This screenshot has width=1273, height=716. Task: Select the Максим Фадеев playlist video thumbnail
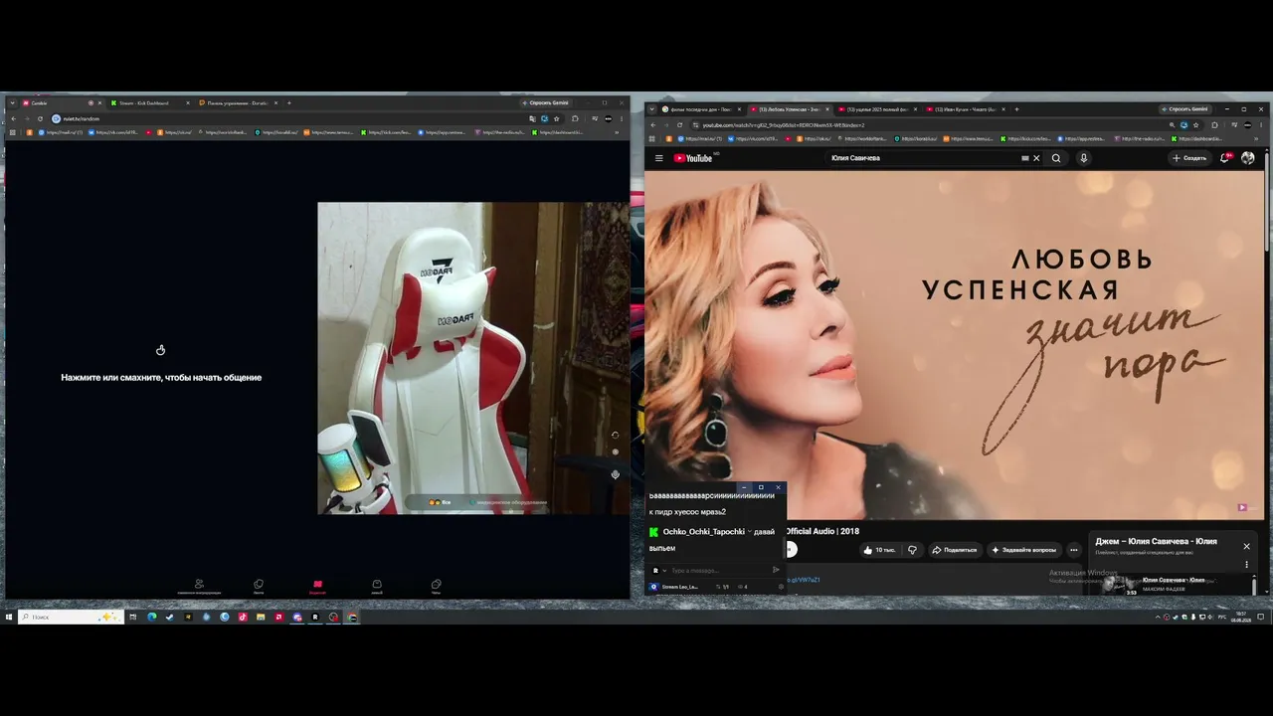pos(1120,585)
